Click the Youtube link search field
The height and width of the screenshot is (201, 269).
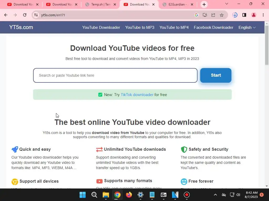tap(115, 75)
